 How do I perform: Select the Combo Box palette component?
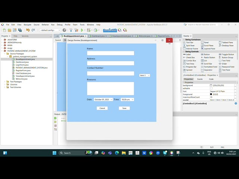189,60
